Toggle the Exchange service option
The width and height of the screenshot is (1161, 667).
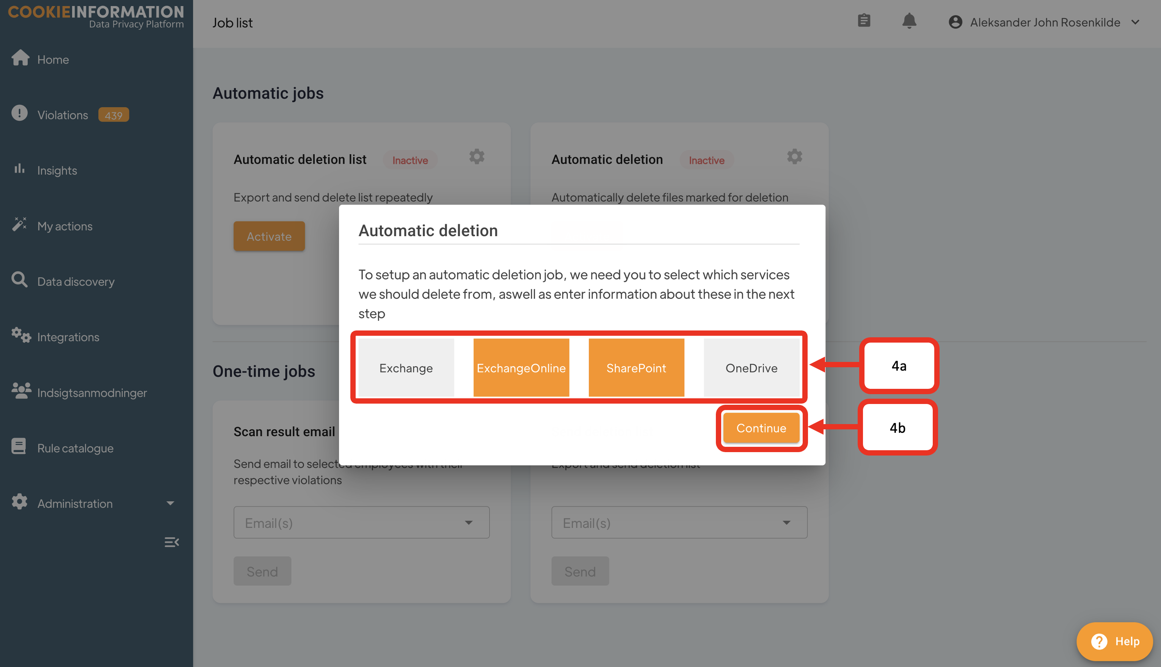point(406,368)
